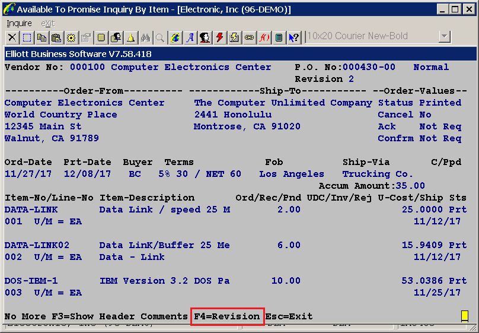Click the Accum Amount value 35.00
The width and height of the screenshot is (479, 333).
[410, 186]
